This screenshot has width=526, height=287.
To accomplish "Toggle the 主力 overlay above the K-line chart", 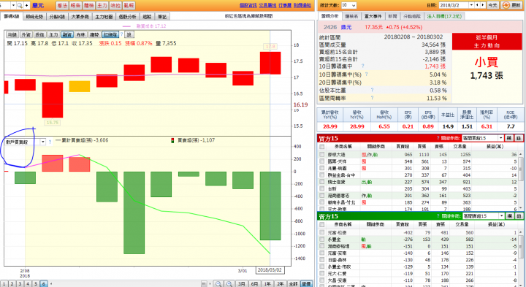I will (53, 34).
